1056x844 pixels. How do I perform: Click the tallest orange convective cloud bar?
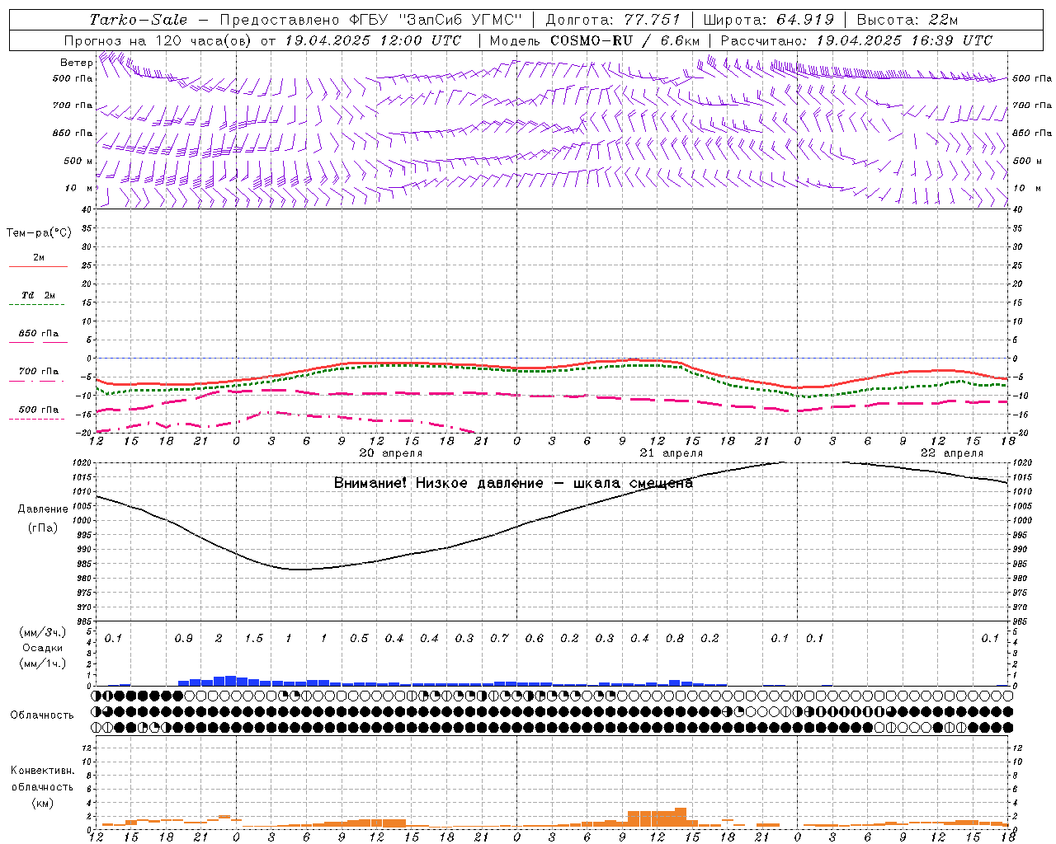click(x=681, y=817)
